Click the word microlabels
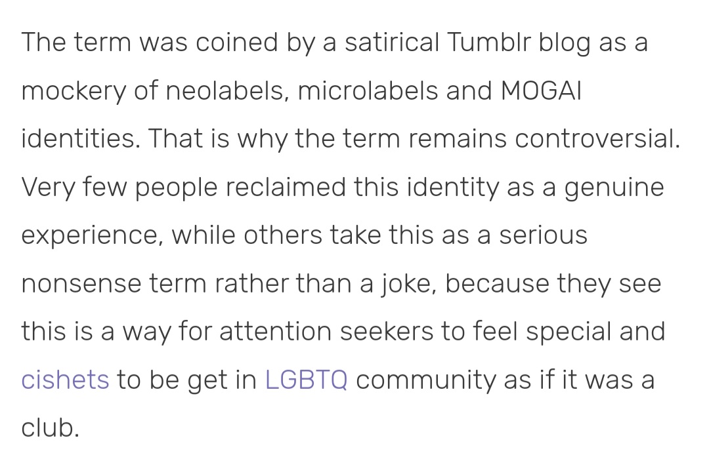The width and height of the screenshot is (709, 461). tap(368, 90)
